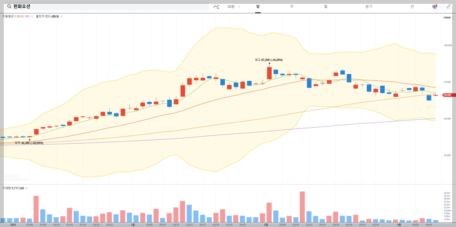The width and height of the screenshot is (456, 227).
Task: Click the 03/12 date axis label
Action: [309, 225]
